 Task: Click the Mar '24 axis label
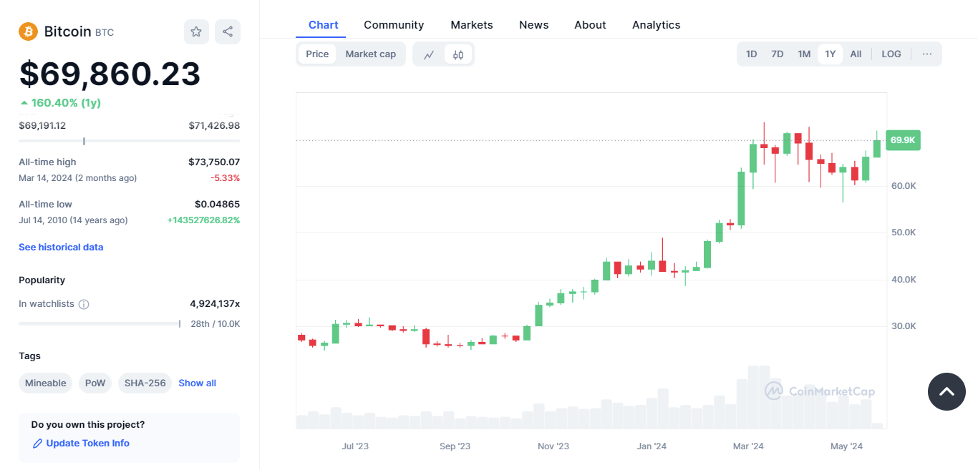(x=748, y=446)
